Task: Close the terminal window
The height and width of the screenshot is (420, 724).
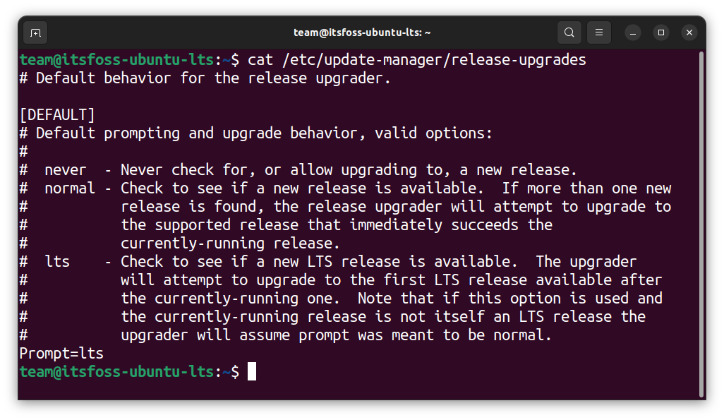Action: tap(689, 32)
